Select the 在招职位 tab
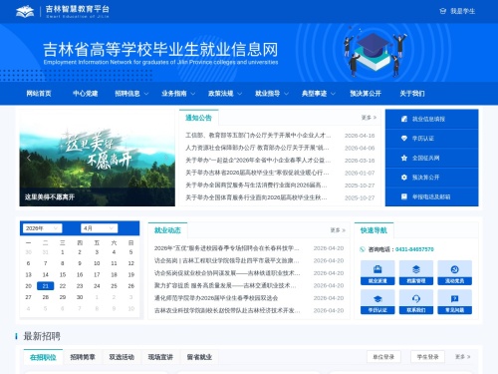The width and height of the screenshot is (498, 374). pos(43,357)
